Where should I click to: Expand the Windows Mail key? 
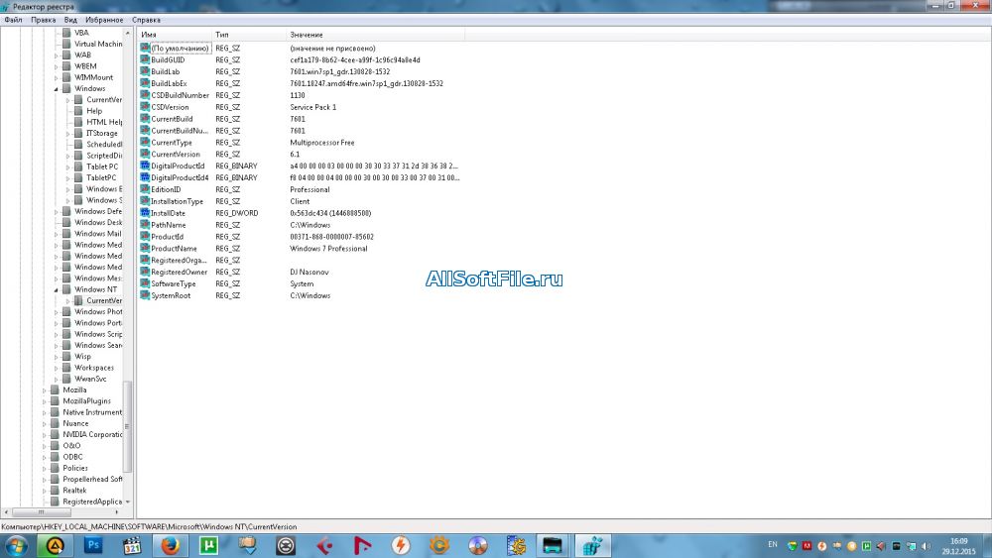pos(57,234)
